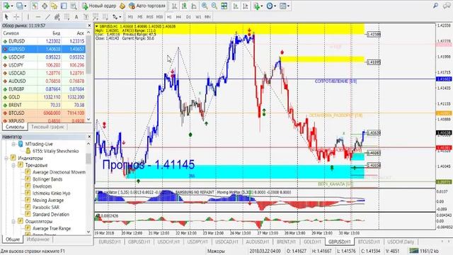Open the Strategy Tester icon

(74, 6)
